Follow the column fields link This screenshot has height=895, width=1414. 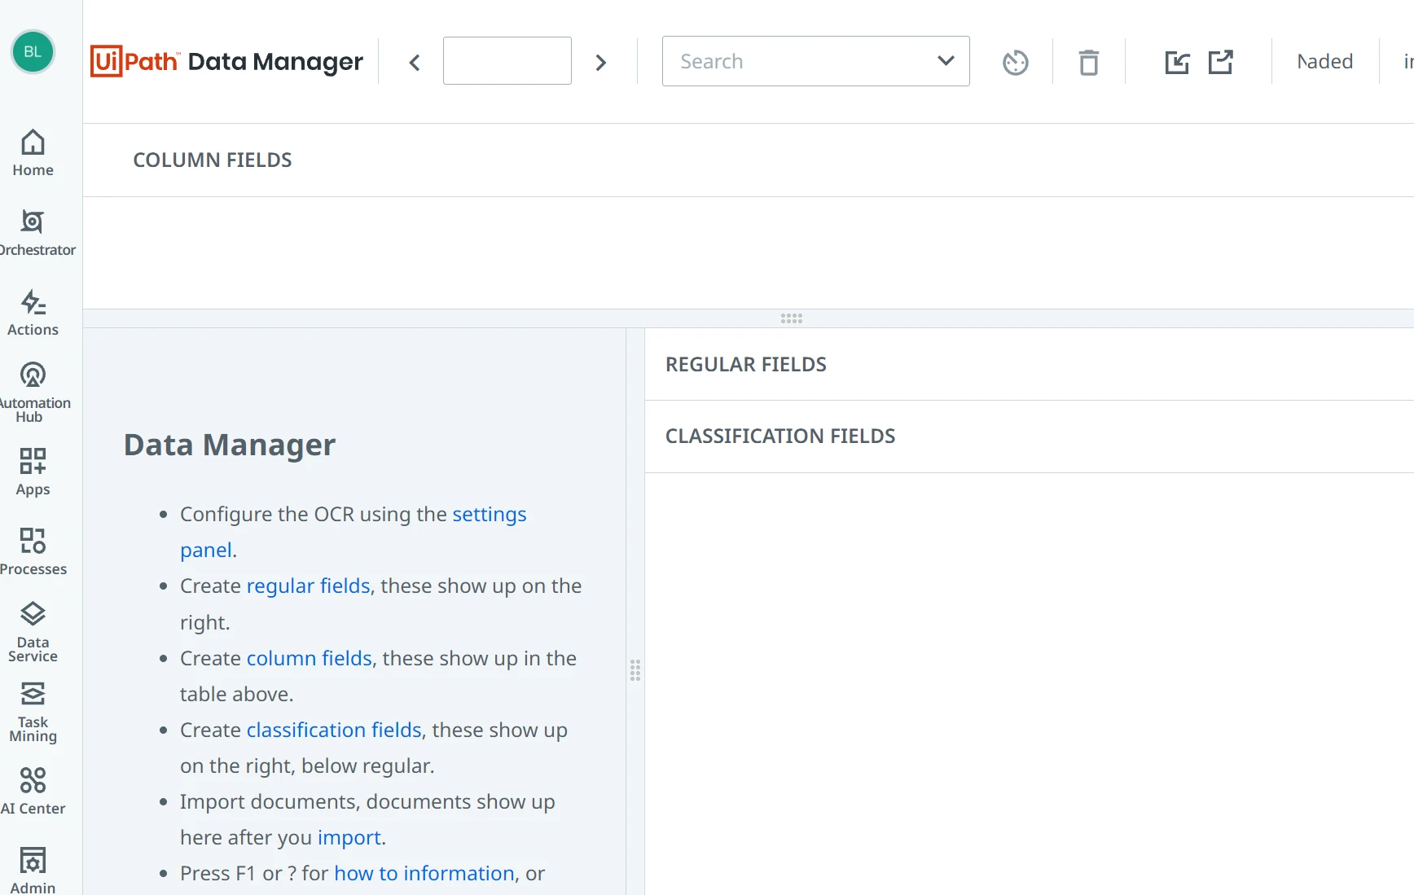click(310, 659)
